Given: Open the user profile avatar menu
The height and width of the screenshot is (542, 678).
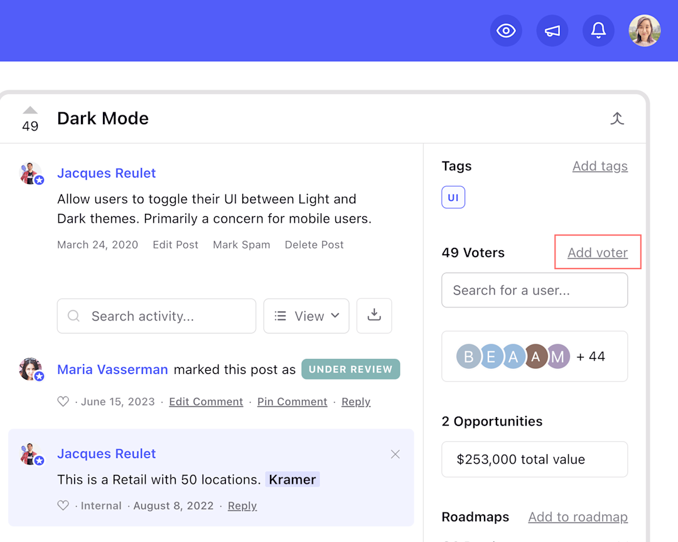Looking at the screenshot, I should click(644, 31).
